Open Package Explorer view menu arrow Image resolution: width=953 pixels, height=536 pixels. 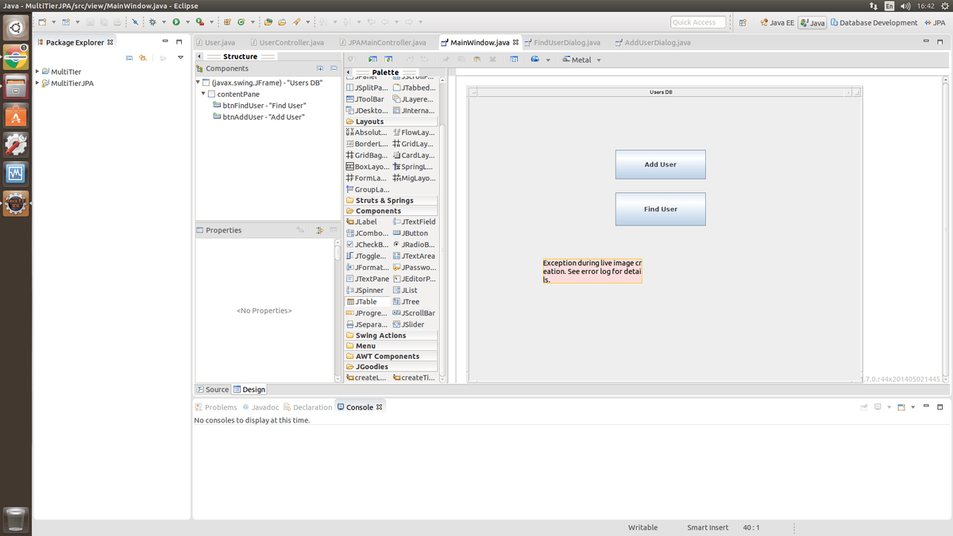coord(179,57)
